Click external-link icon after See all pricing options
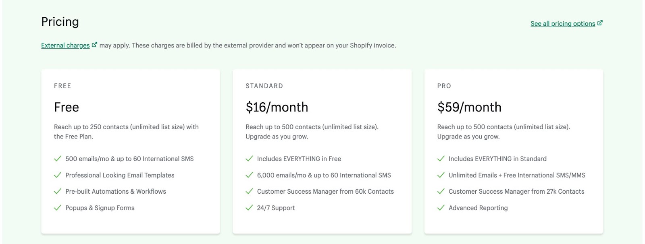The image size is (645, 244). [x=600, y=23]
